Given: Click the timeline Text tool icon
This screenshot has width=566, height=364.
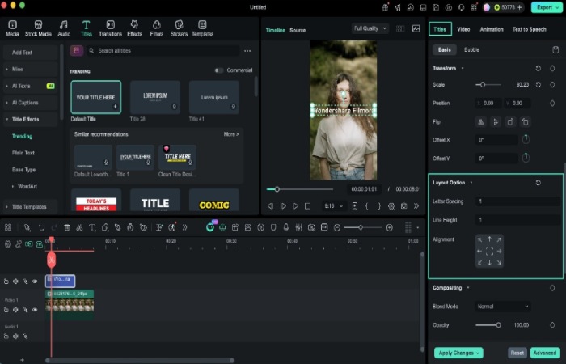Looking at the screenshot, I should click(92, 227).
